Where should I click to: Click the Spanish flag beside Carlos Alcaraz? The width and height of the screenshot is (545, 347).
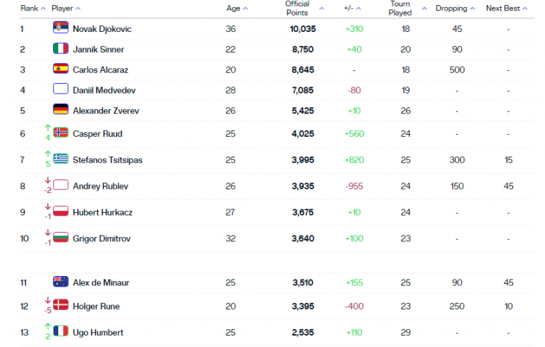tap(60, 70)
